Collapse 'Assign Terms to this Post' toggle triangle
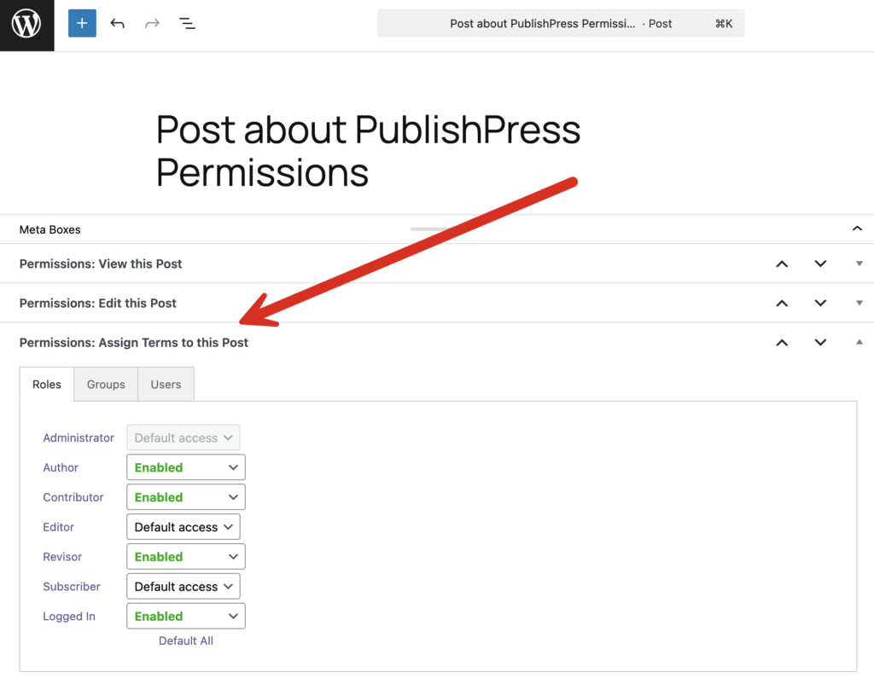 coord(859,343)
